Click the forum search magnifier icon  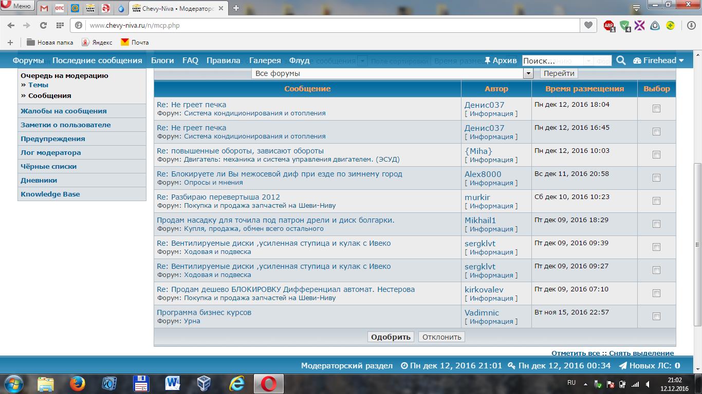pyautogui.click(x=621, y=61)
